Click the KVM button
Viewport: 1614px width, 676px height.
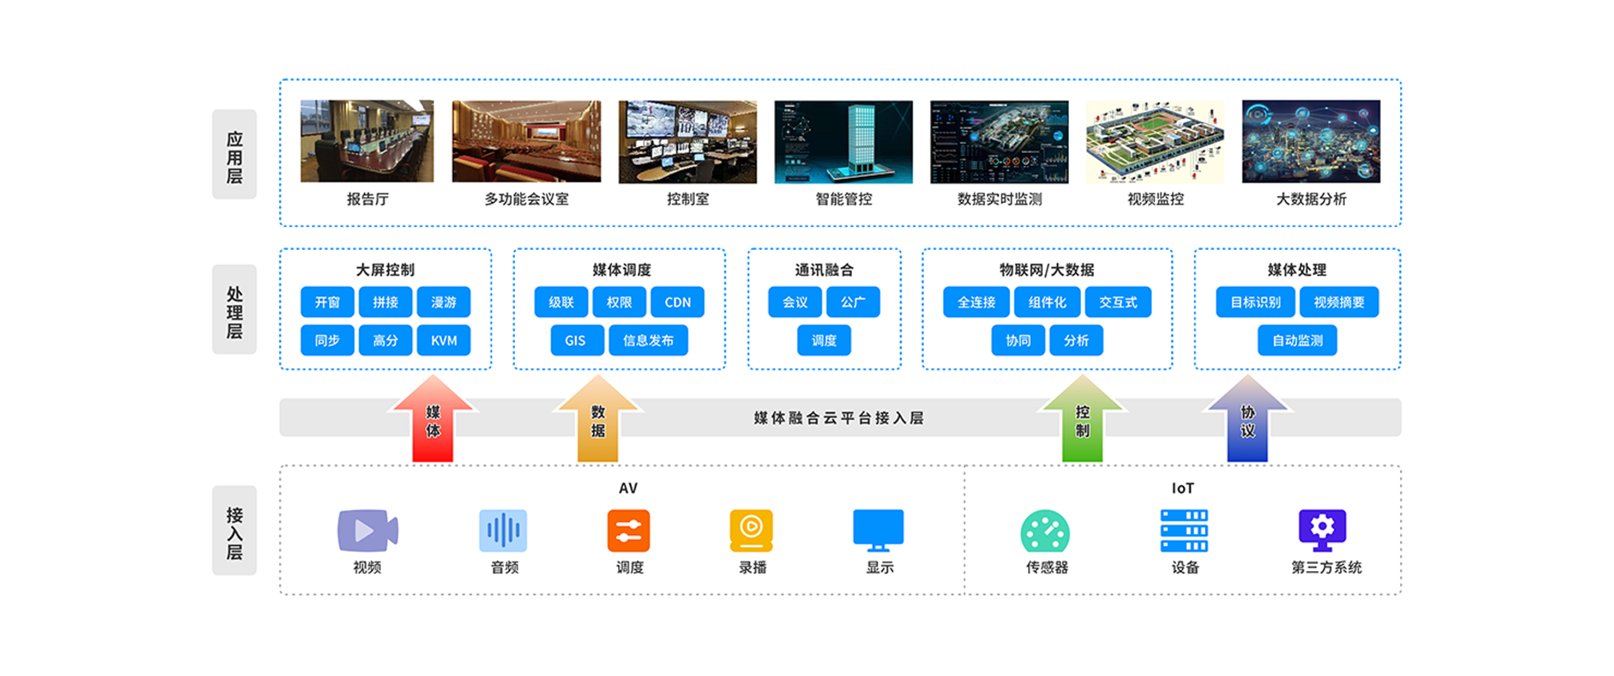(444, 340)
